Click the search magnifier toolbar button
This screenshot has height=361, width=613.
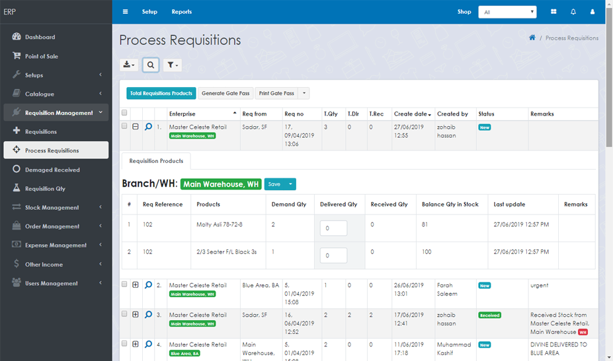[151, 65]
